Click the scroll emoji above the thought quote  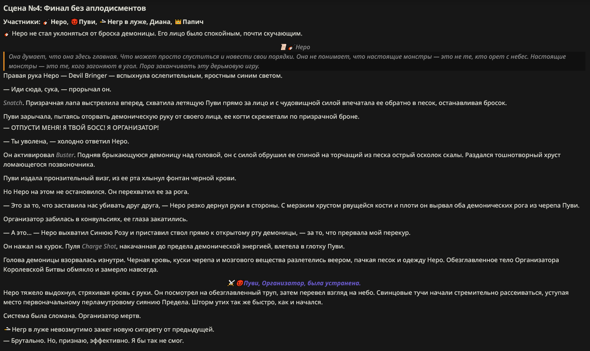click(x=283, y=47)
